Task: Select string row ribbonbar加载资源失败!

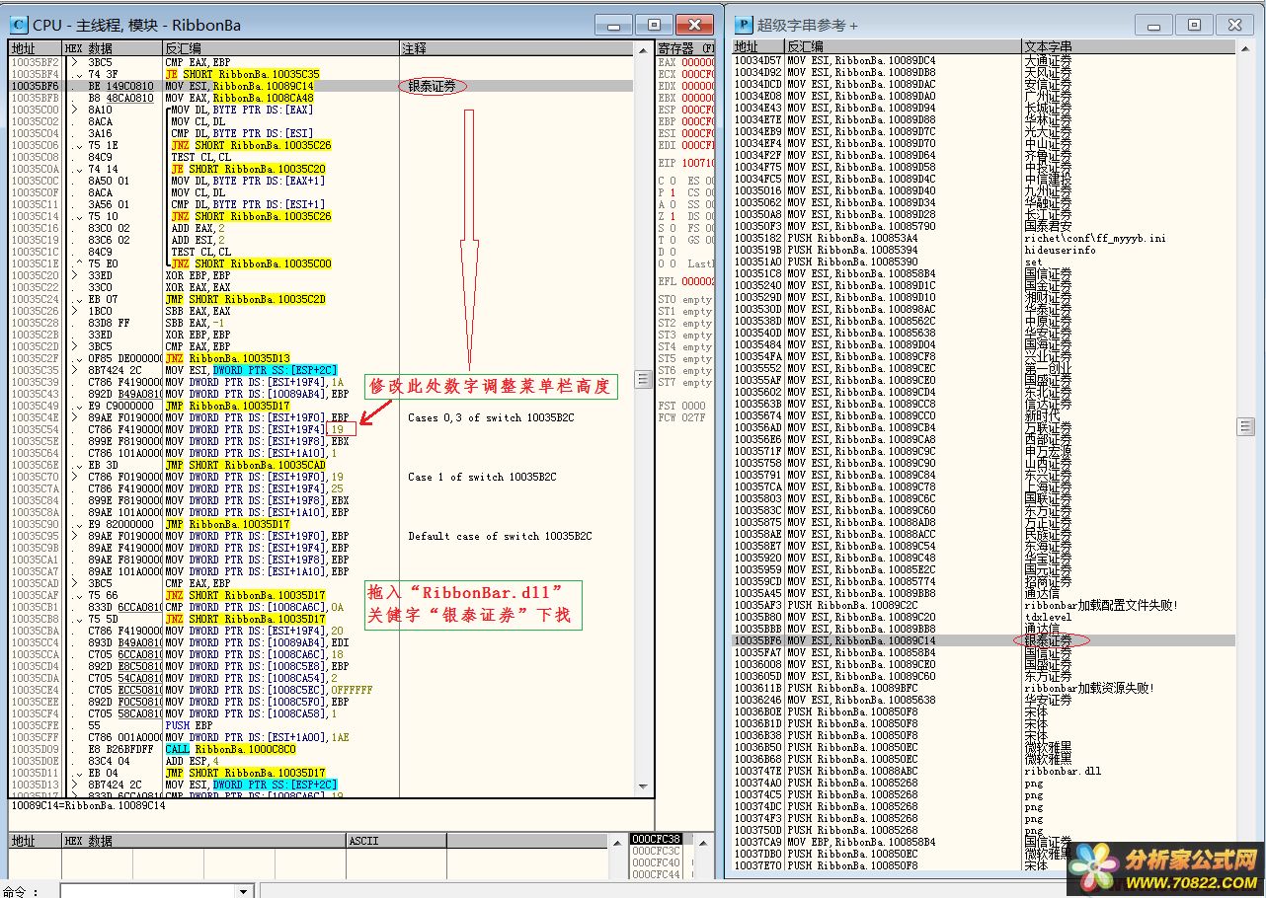Action: [x=984, y=688]
